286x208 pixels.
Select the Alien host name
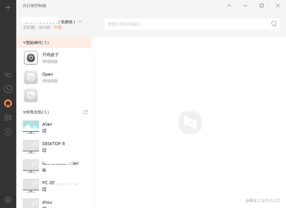point(47,124)
